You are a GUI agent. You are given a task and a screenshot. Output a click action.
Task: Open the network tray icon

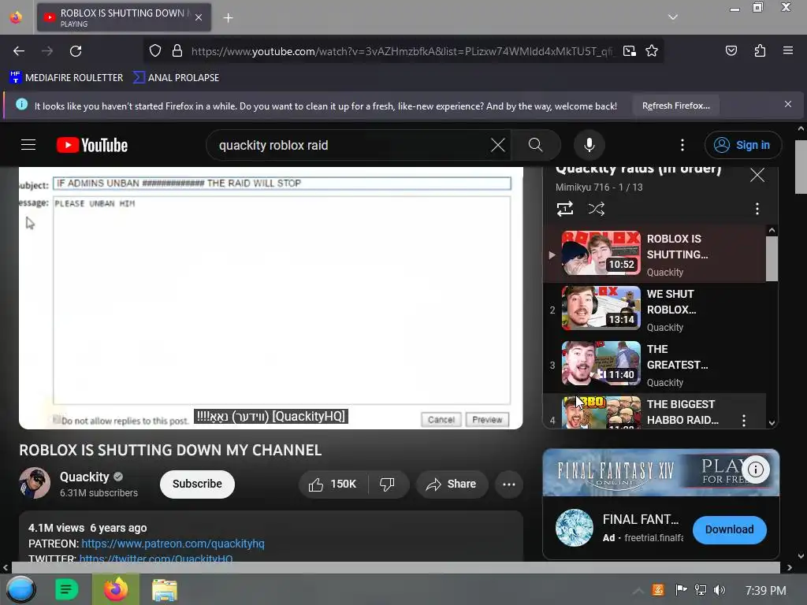coord(700,590)
